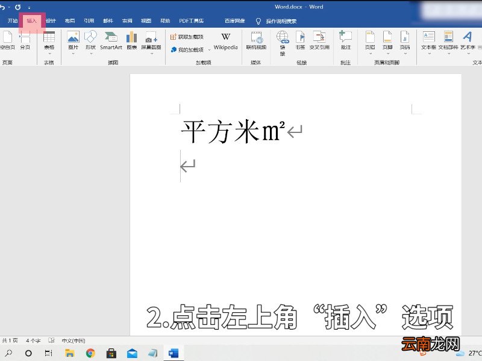
Task: Open the 百度网盘 tab
Action: (x=234, y=21)
